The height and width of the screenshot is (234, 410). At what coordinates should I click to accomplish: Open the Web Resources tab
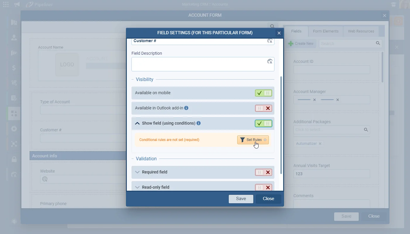pyautogui.click(x=361, y=31)
